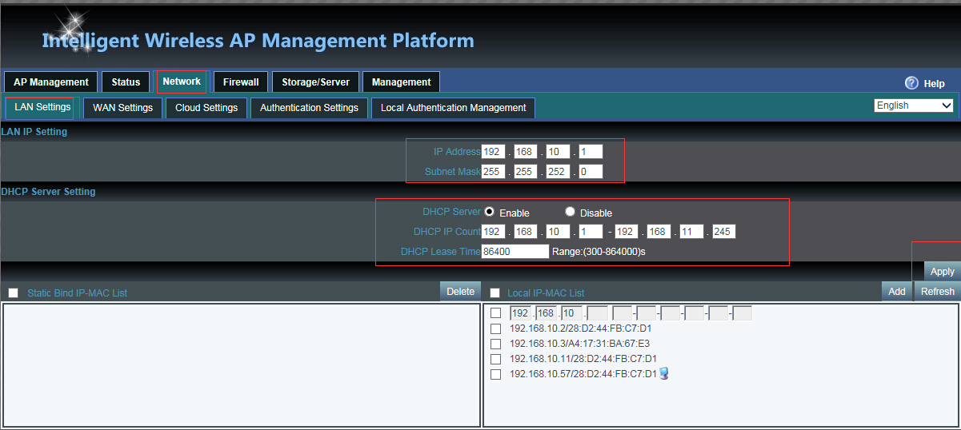Image resolution: width=961 pixels, height=430 pixels.
Task: Tick checkbox for 192.168.10.2/28:D2:44:FB:C7:D1
Action: pos(496,328)
